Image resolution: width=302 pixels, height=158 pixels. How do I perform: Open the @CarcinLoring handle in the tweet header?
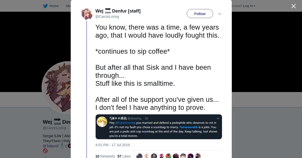pyautogui.click(x=107, y=17)
